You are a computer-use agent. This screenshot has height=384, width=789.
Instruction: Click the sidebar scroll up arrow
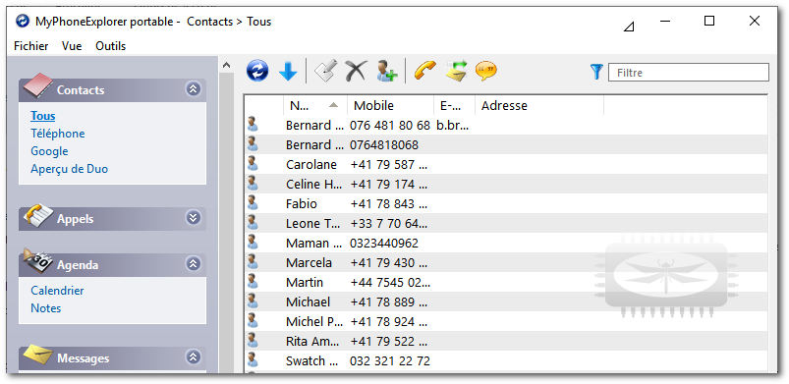(226, 65)
